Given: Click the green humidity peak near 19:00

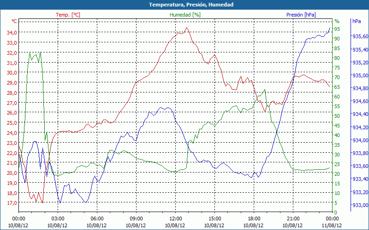Looking at the screenshot, I should 265,90.
